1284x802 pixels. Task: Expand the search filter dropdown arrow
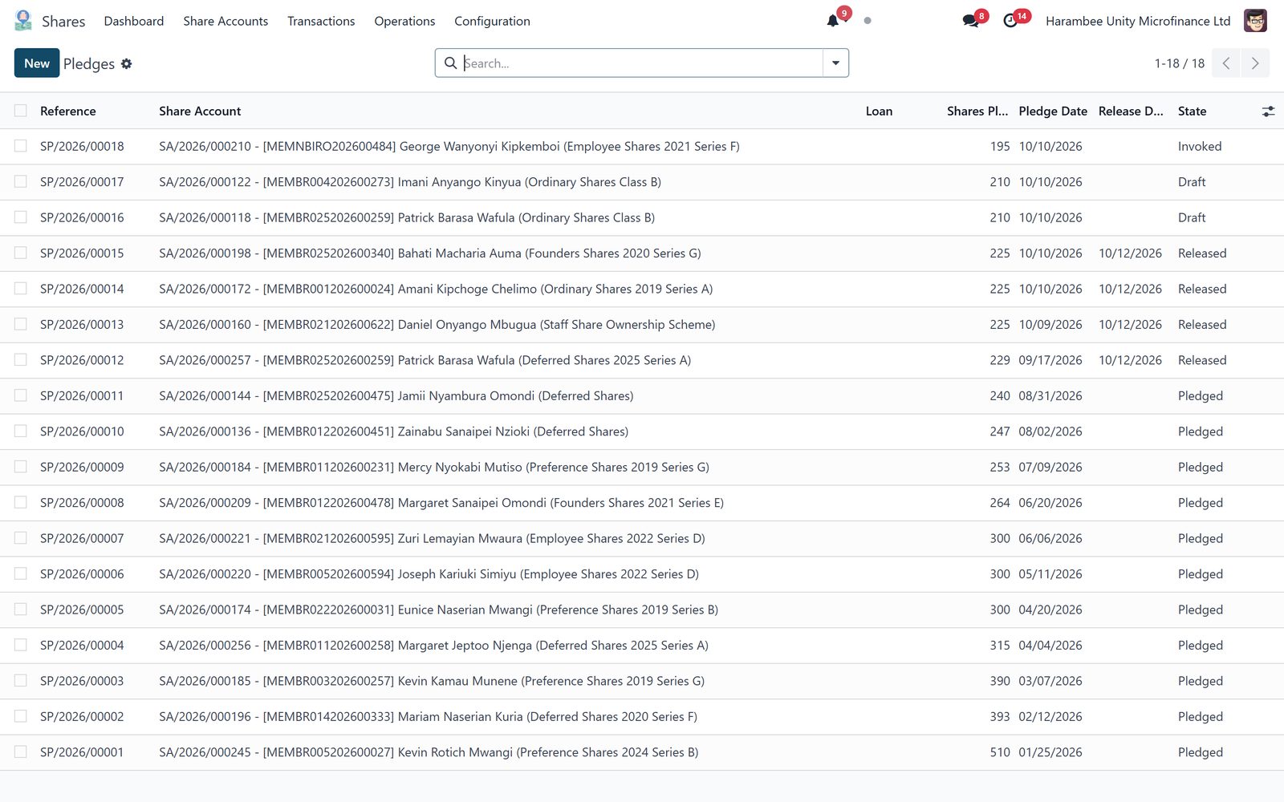(x=835, y=63)
